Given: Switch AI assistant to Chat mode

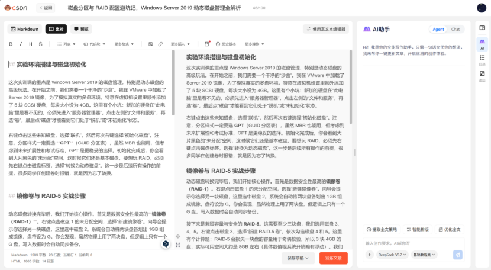Looking at the screenshot, I should pyautogui.click(x=456, y=29).
